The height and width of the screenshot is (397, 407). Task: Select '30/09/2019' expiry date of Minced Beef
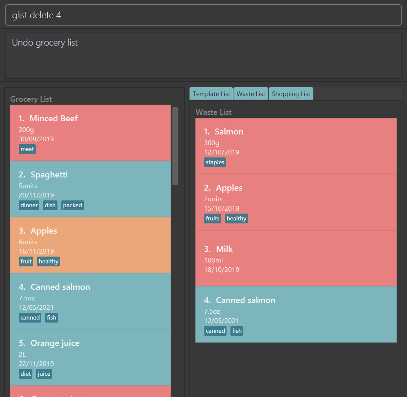point(36,139)
